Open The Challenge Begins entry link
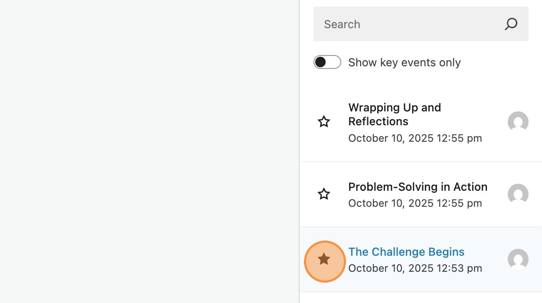Viewport: 542px width, 303px height. tap(406, 252)
